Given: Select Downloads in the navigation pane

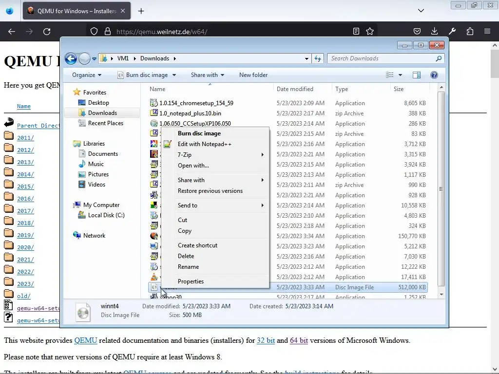Looking at the screenshot, I should pos(102,113).
